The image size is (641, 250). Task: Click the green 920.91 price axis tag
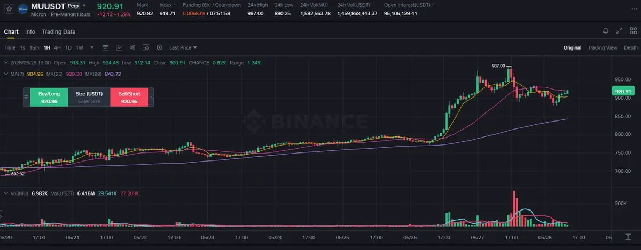pyautogui.click(x=624, y=91)
